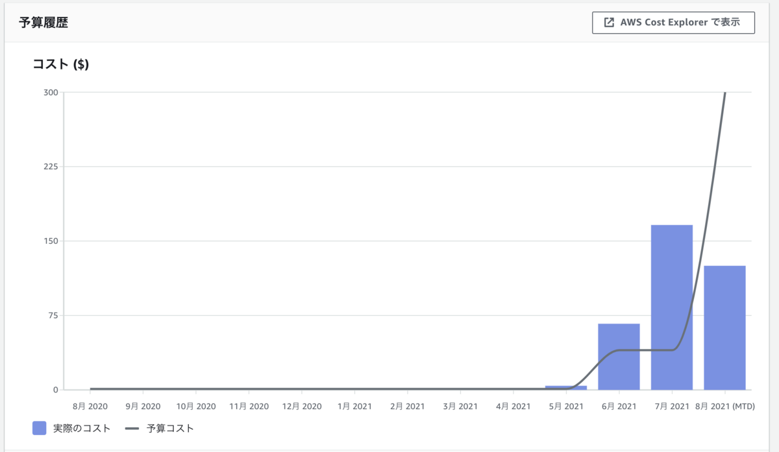Viewport: 779px width, 452px height.
Task: Click the 実際のコスト legend label
Action: click(x=82, y=429)
